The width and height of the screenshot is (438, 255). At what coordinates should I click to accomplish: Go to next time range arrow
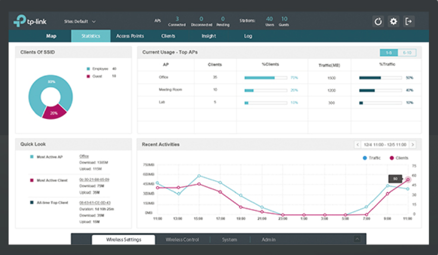pyautogui.click(x=412, y=145)
